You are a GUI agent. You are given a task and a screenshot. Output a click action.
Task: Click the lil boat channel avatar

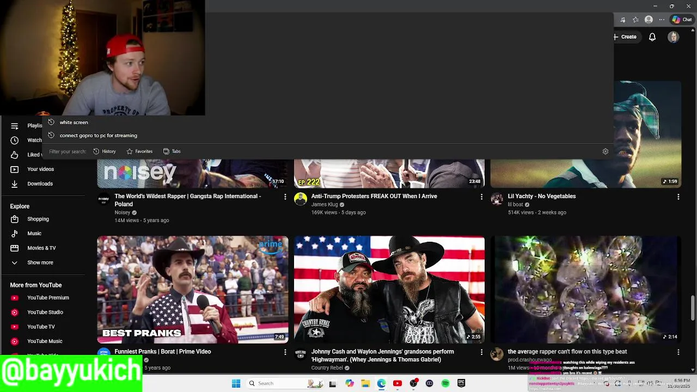click(497, 199)
